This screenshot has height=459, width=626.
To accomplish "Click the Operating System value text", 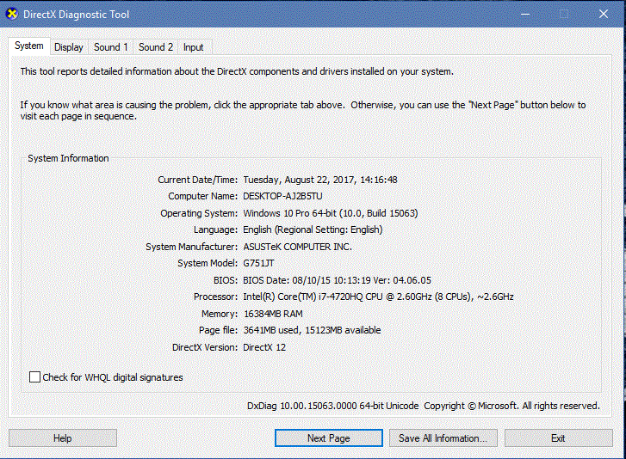I will point(331,213).
